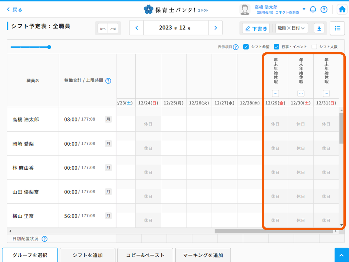Download the shift schedule
This screenshot has width=349, height=262.
[319, 28]
